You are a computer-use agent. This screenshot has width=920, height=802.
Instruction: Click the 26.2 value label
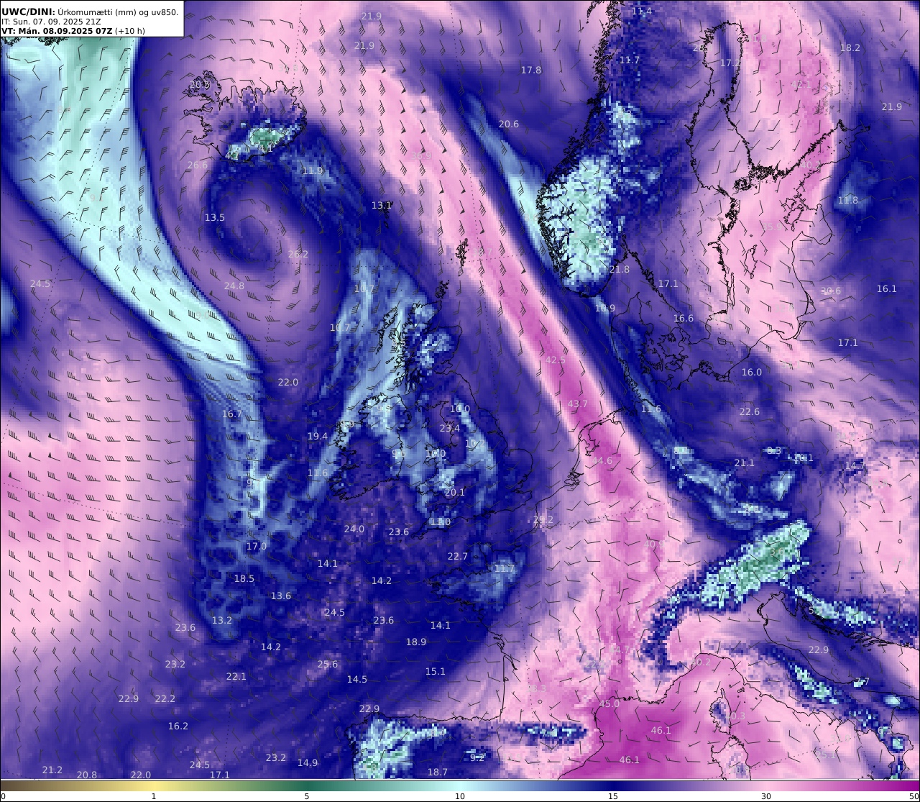[298, 254]
